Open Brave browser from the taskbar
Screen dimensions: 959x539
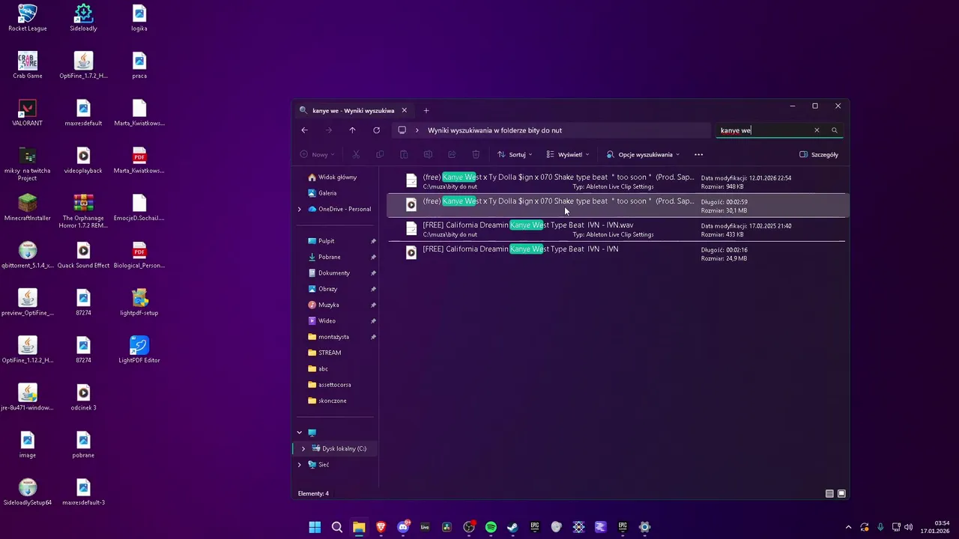tap(381, 527)
